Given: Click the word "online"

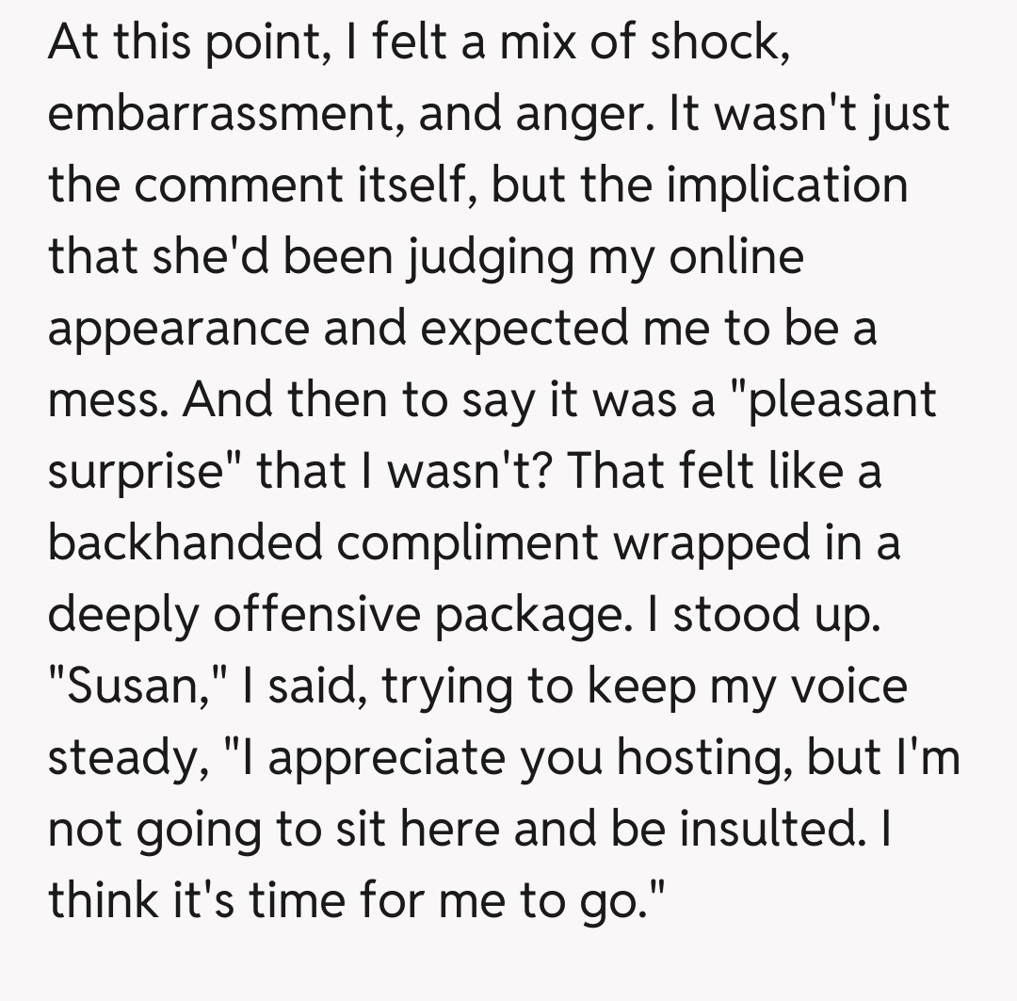Looking at the screenshot, I should 735,256.
